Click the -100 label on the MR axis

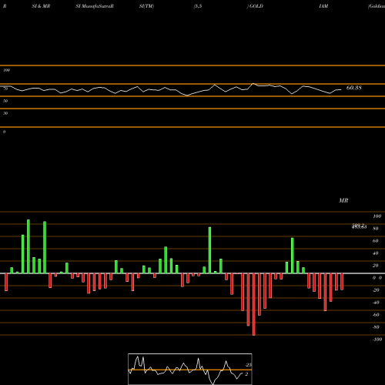[377, 340]
